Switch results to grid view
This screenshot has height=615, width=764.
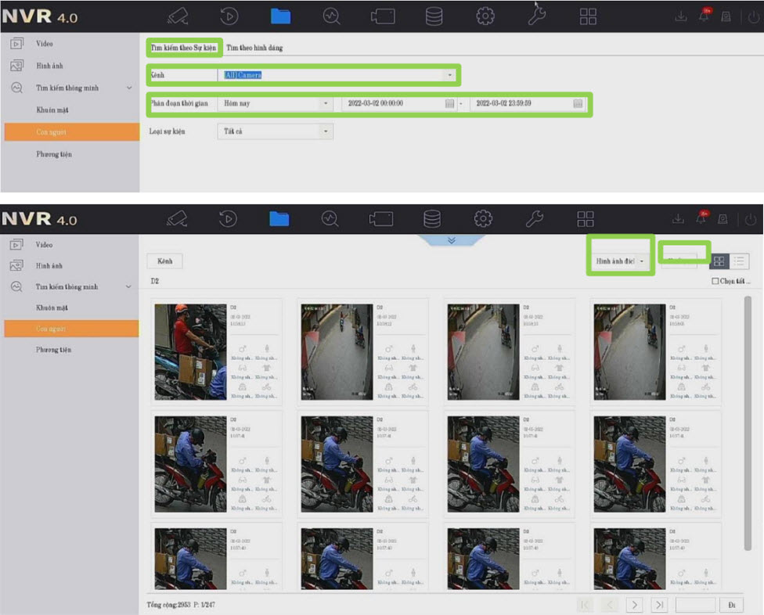pos(719,261)
